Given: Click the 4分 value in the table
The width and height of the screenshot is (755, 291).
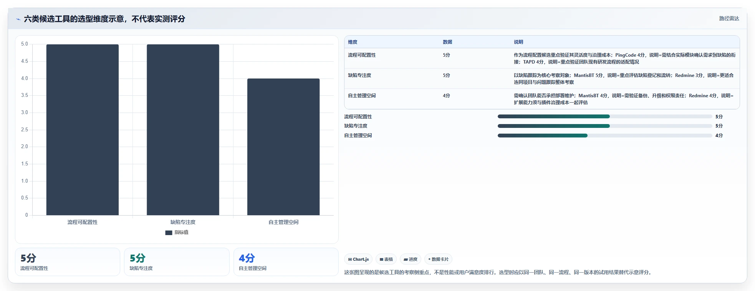Looking at the screenshot, I should [x=446, y=96].
